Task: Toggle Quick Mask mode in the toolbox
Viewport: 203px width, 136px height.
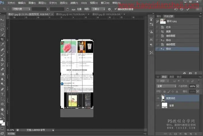Action: coord(2,128)
